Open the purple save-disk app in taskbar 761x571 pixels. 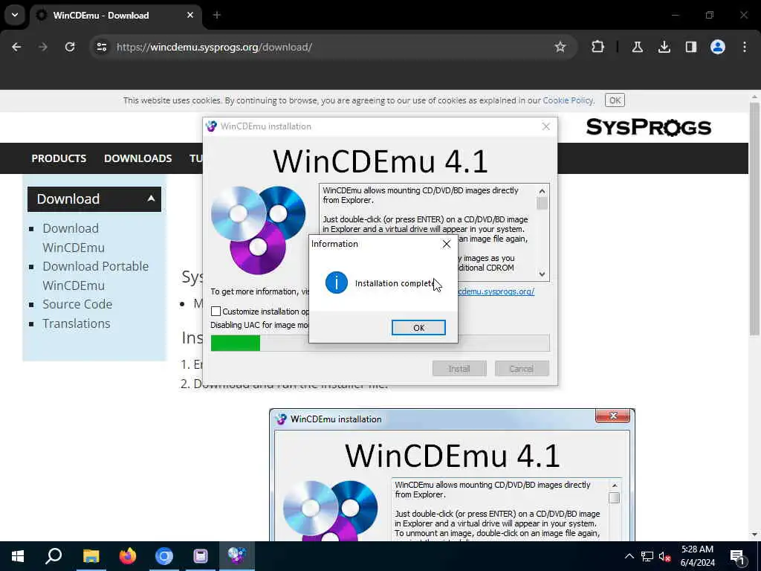[201, 556]
